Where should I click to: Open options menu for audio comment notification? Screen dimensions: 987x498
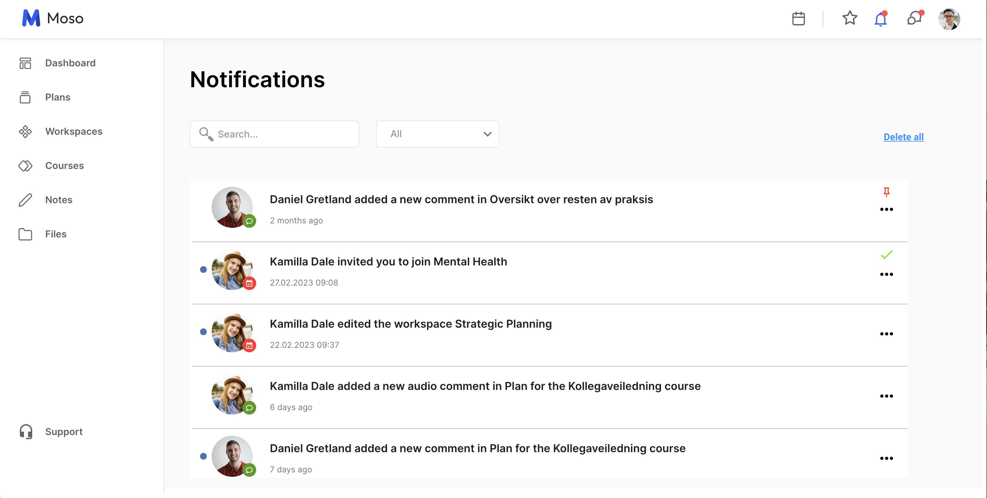click(886, 396)
